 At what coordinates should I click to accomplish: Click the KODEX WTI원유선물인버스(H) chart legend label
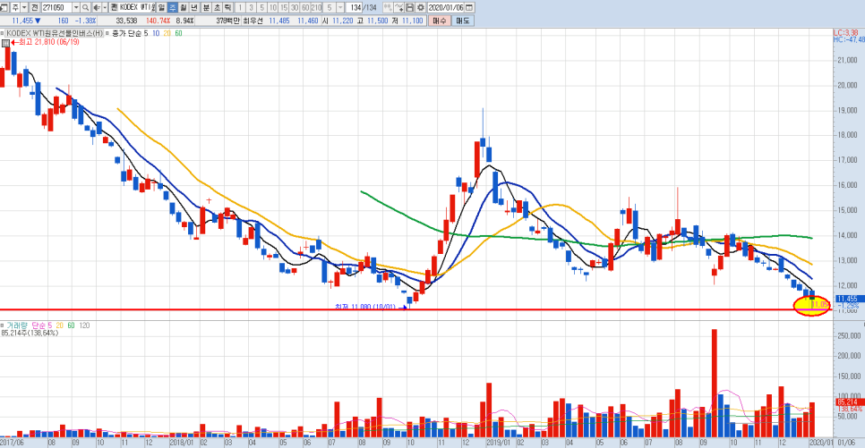coord(54,33)
